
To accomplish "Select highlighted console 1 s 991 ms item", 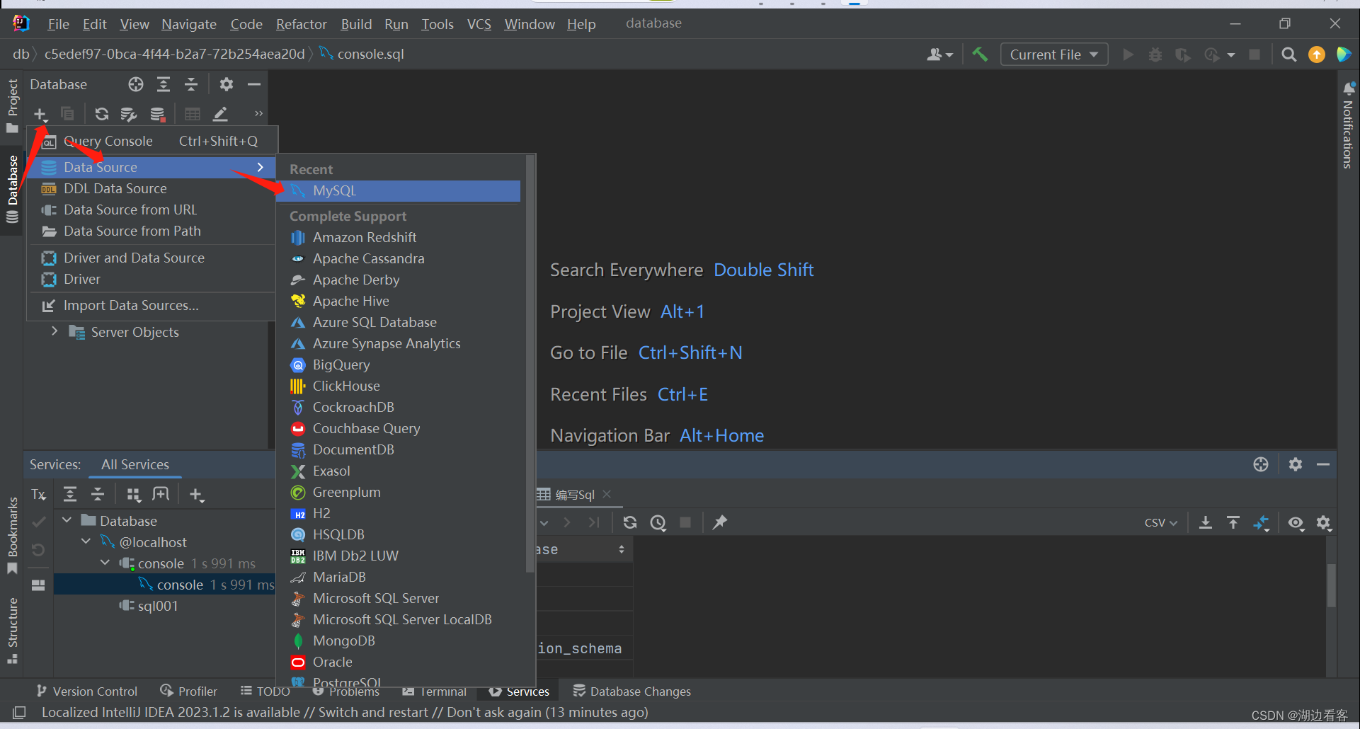I will pos(165,585).
